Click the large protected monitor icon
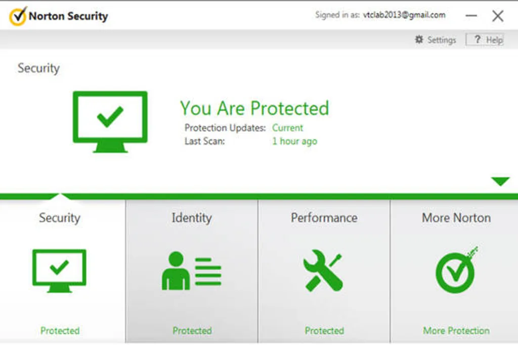Screen dimensions: 518x345 (x=110, y=122)
